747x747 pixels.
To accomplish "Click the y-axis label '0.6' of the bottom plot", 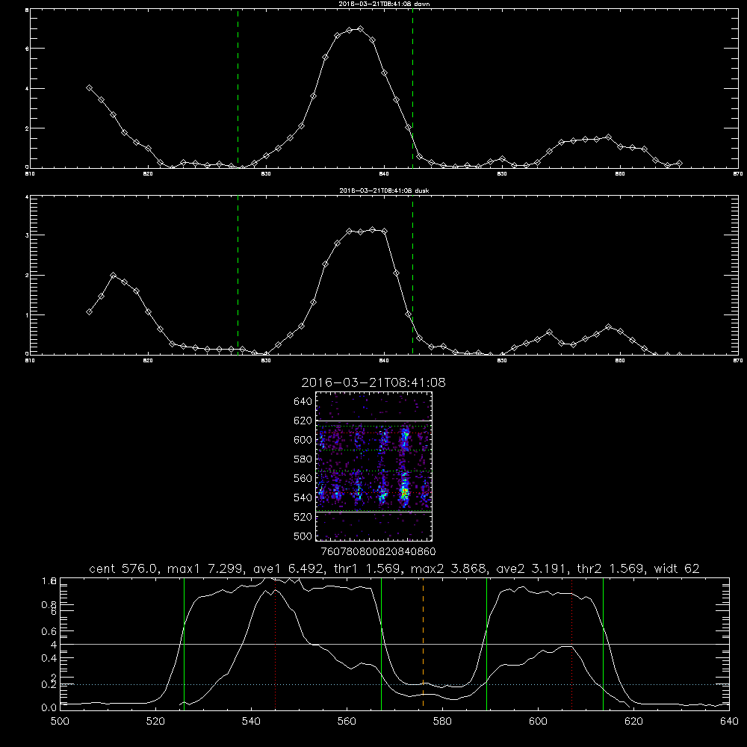I will (49, 631).
